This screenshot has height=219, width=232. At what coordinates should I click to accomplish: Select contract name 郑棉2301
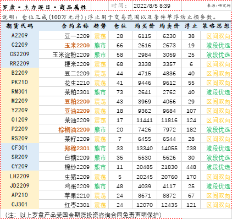coord(77,149)
